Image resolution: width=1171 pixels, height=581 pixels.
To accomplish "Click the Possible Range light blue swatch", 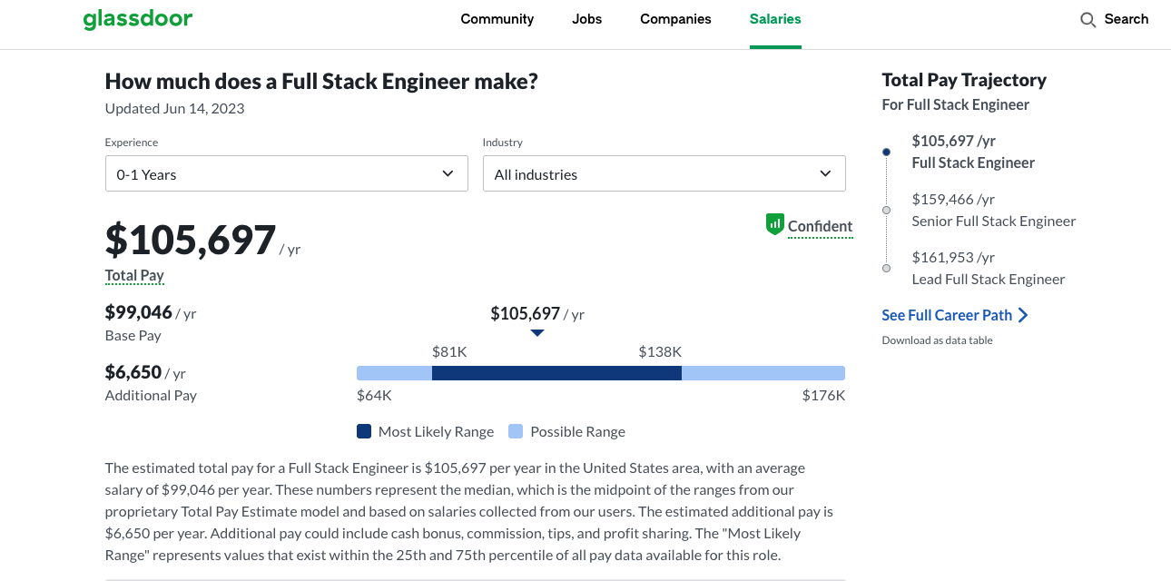I will click(516, 432).
